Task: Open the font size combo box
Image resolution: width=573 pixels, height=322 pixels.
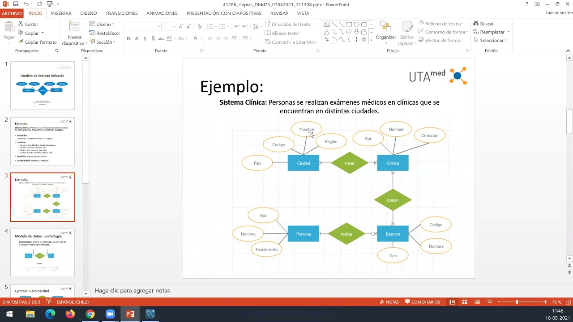Action: click(169, 27)
